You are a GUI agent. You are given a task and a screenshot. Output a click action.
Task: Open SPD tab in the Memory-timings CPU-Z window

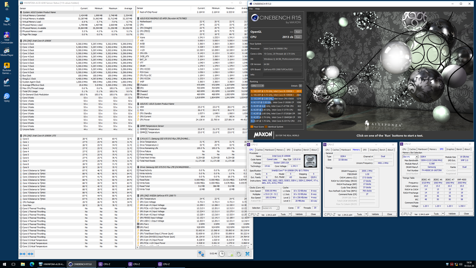[x=365, y=150]
